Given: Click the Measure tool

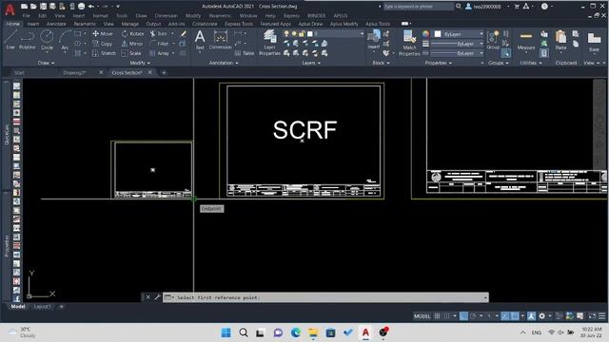Looking at the screenshot, I should point(526,41).
